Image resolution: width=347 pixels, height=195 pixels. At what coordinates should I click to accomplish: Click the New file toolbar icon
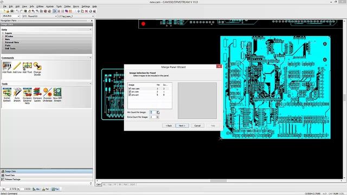4,11
